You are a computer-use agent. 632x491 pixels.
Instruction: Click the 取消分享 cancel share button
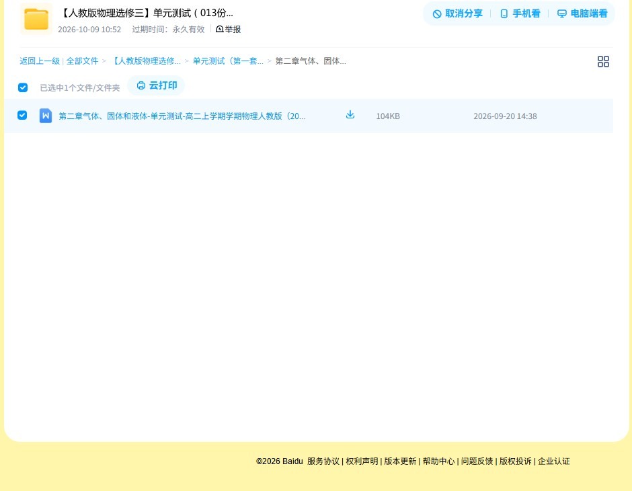pos(457,13)
